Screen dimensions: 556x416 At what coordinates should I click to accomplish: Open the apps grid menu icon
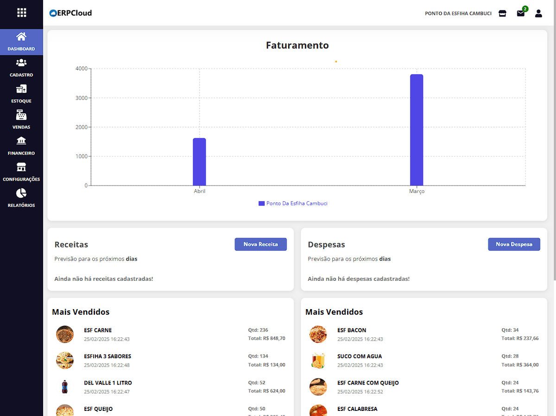[21, 12]
